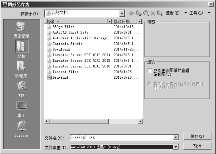
Task: Open the 工具(L) menu
Action: pos(196,13)
